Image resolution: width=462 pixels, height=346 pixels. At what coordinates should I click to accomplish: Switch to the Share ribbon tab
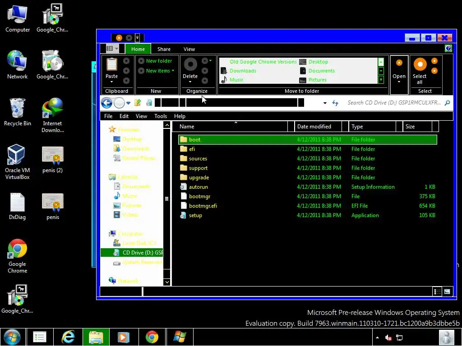coord(164,49)
